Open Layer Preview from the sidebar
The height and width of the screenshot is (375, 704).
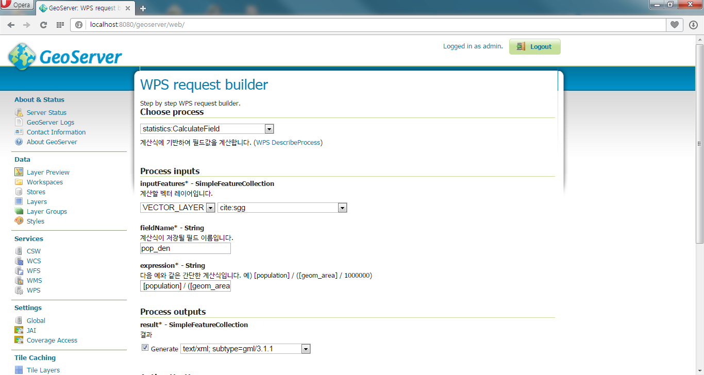click(x=48, y=172)
